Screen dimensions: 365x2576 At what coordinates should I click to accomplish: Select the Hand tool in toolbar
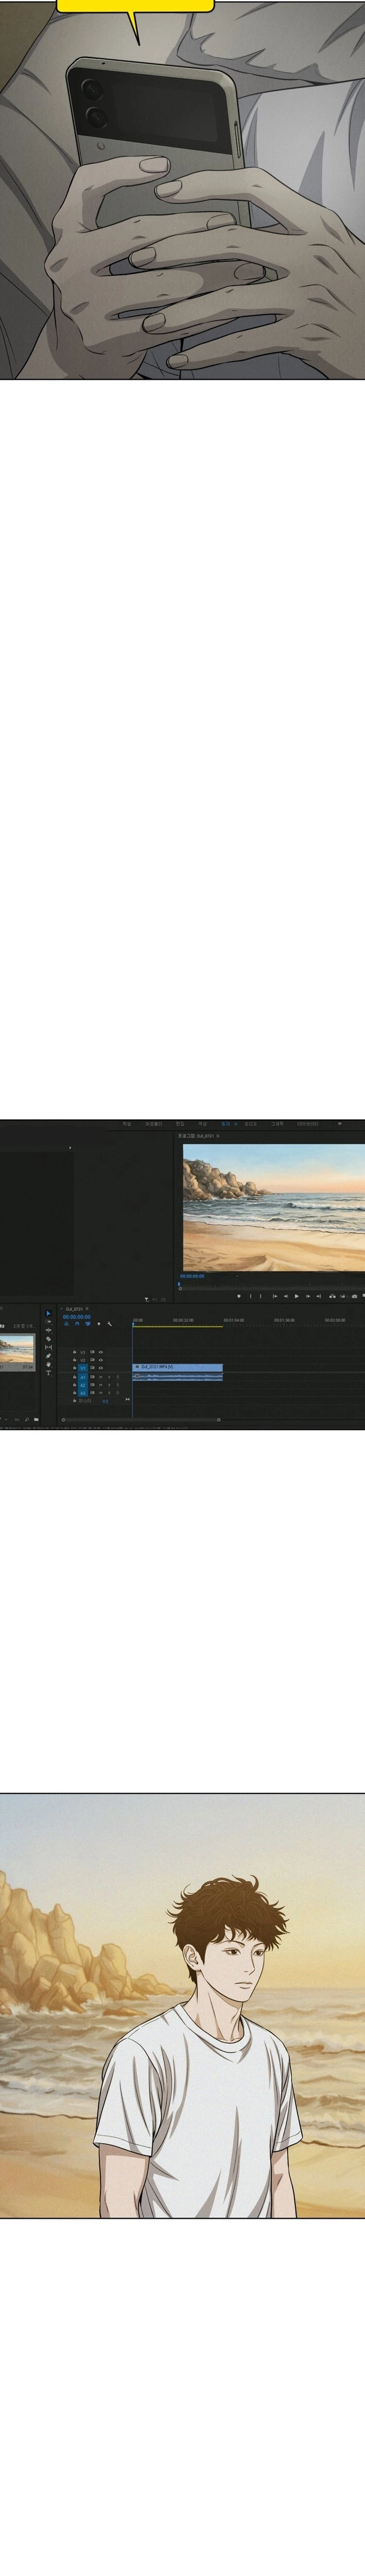[48, 1365]
